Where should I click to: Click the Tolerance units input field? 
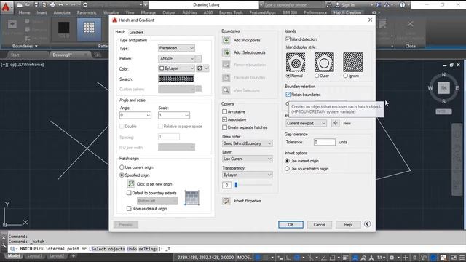(x=325, y=143)
